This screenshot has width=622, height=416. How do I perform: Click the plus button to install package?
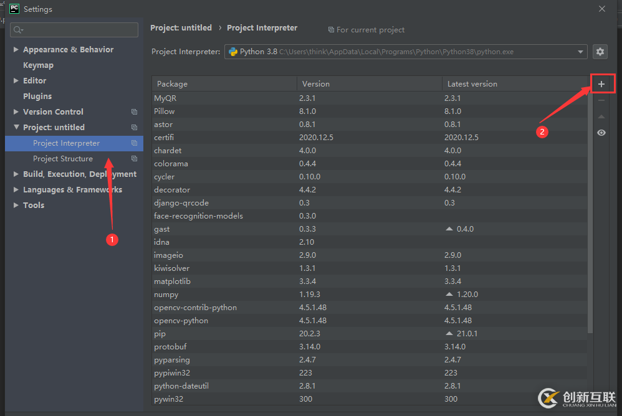pyautogui.click(x=601, y=84)
